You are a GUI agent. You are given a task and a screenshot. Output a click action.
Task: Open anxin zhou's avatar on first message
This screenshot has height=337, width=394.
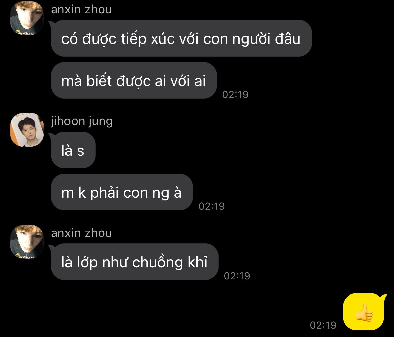(x=27, y=18)
